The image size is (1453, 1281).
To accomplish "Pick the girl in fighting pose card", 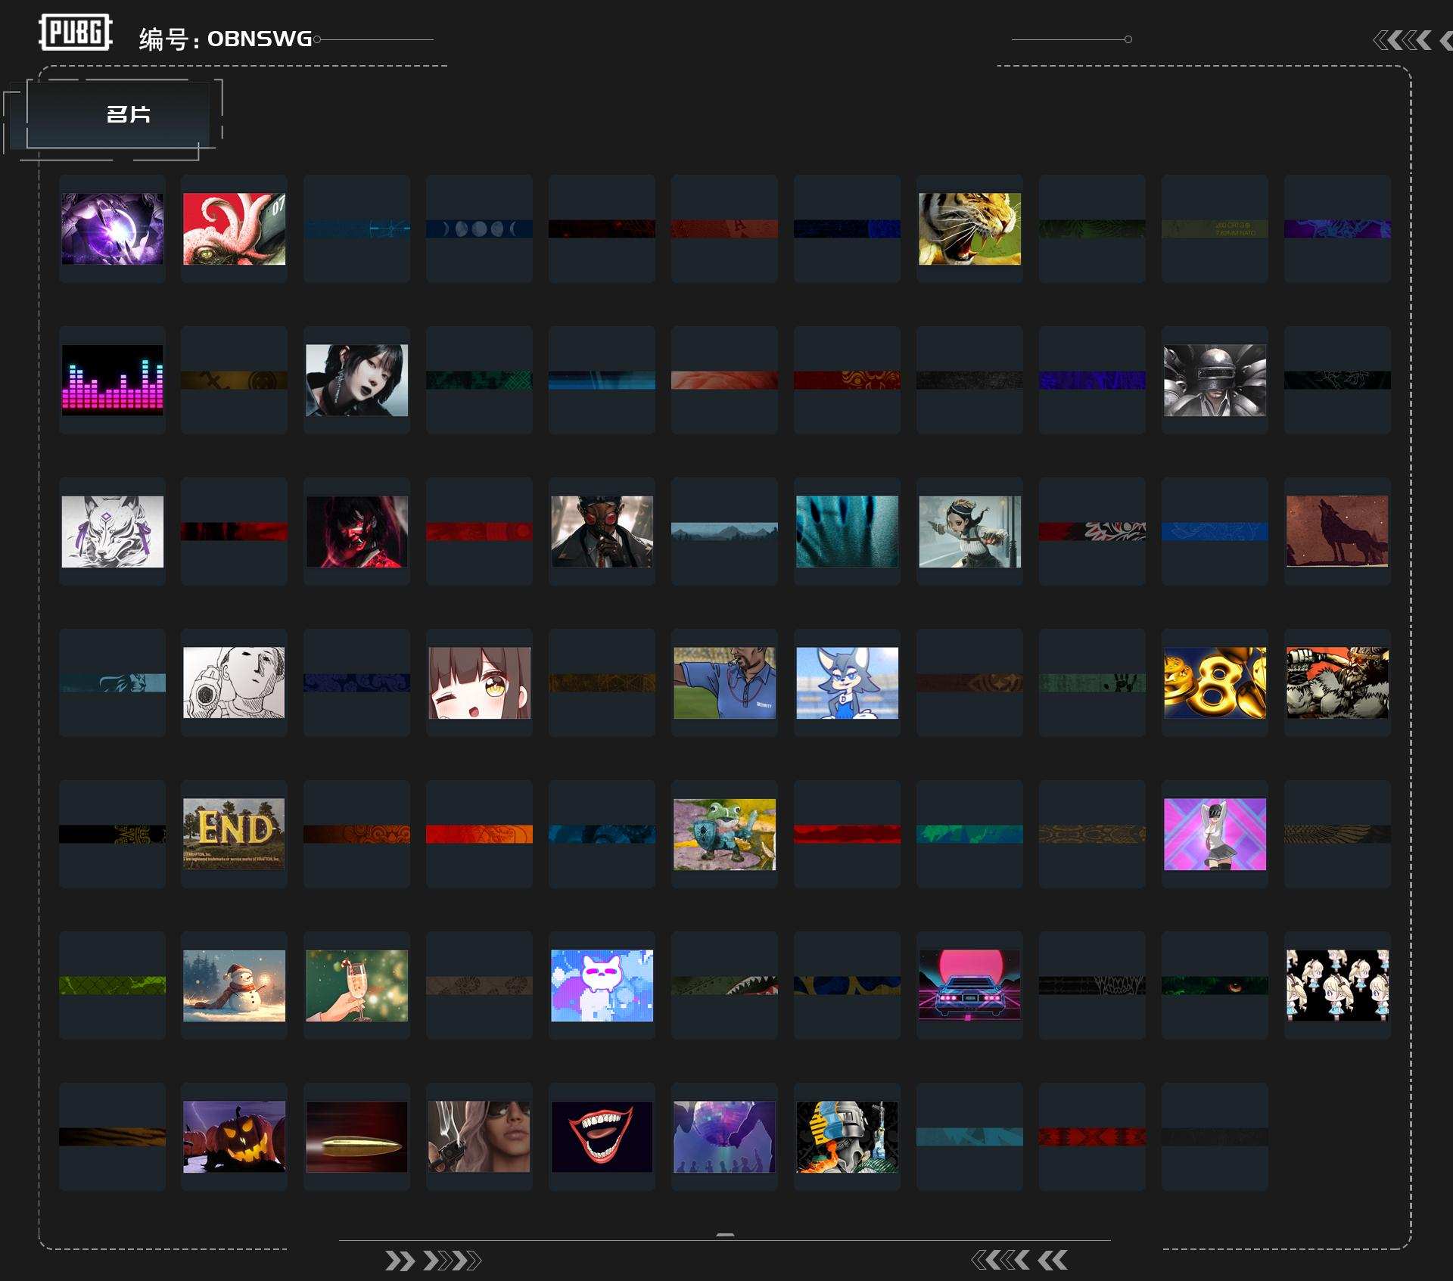I will pos(969,531).
